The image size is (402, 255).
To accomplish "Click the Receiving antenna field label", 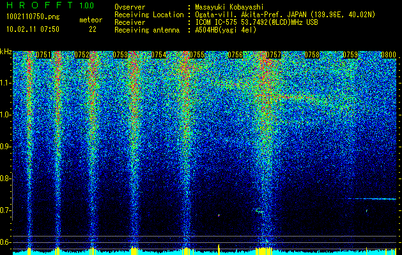I will click(x=147, y=30).
